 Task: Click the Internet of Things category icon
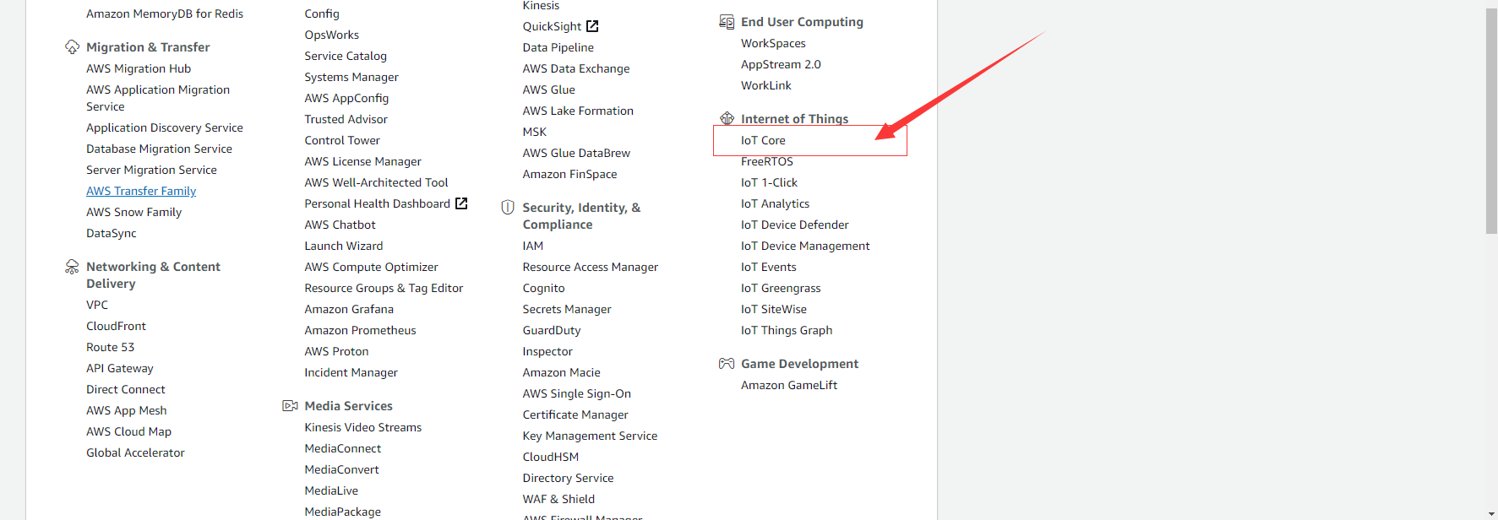pyautogui.click(x=727, y=119)
